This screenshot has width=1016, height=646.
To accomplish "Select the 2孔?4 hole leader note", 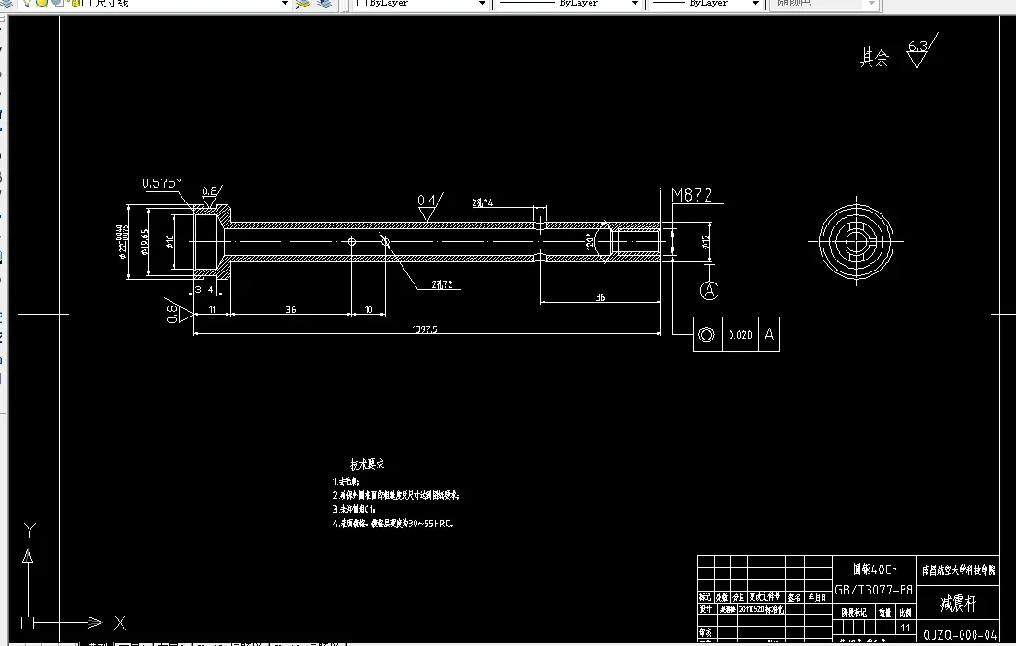I will click(482, 202).
